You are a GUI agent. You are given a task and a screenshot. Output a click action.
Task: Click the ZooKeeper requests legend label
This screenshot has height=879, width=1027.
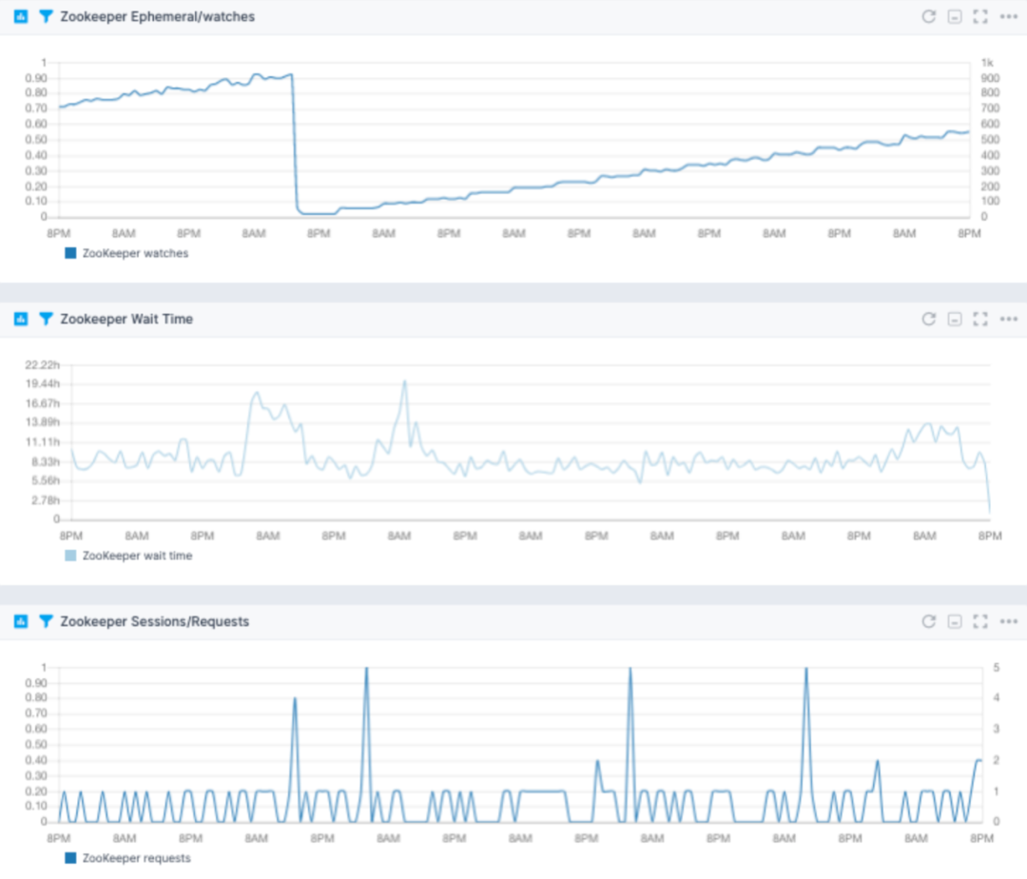[x=137, y=859]
